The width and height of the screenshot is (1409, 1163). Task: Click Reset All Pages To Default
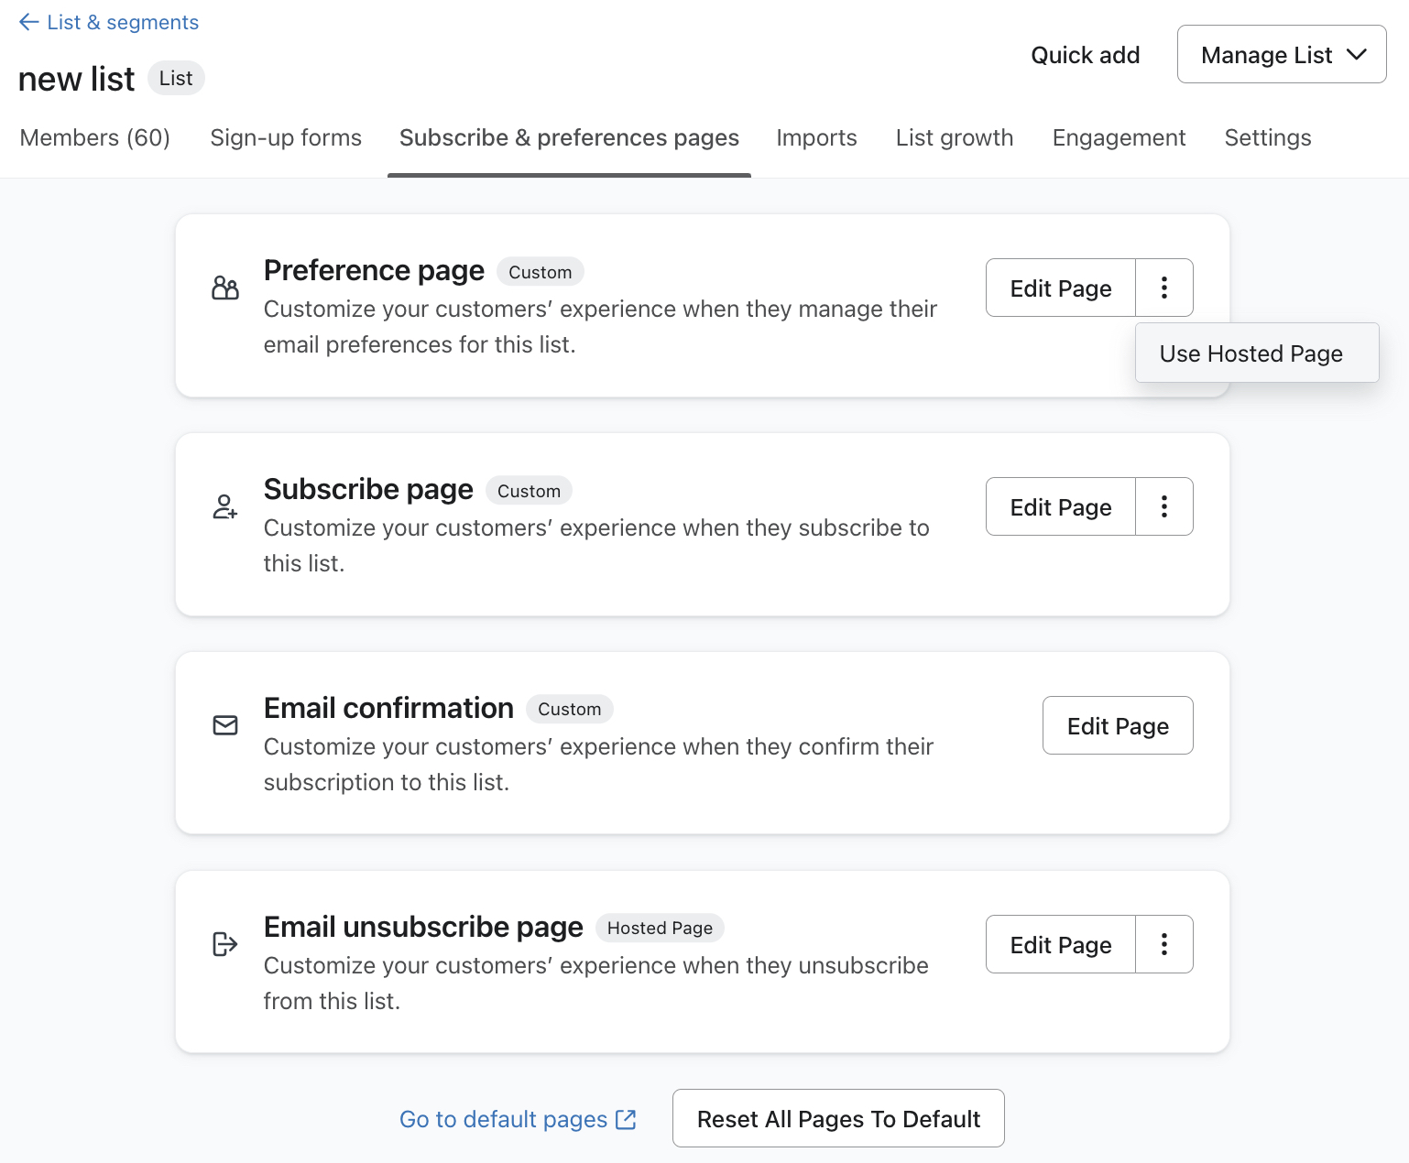click(837, 1118)
